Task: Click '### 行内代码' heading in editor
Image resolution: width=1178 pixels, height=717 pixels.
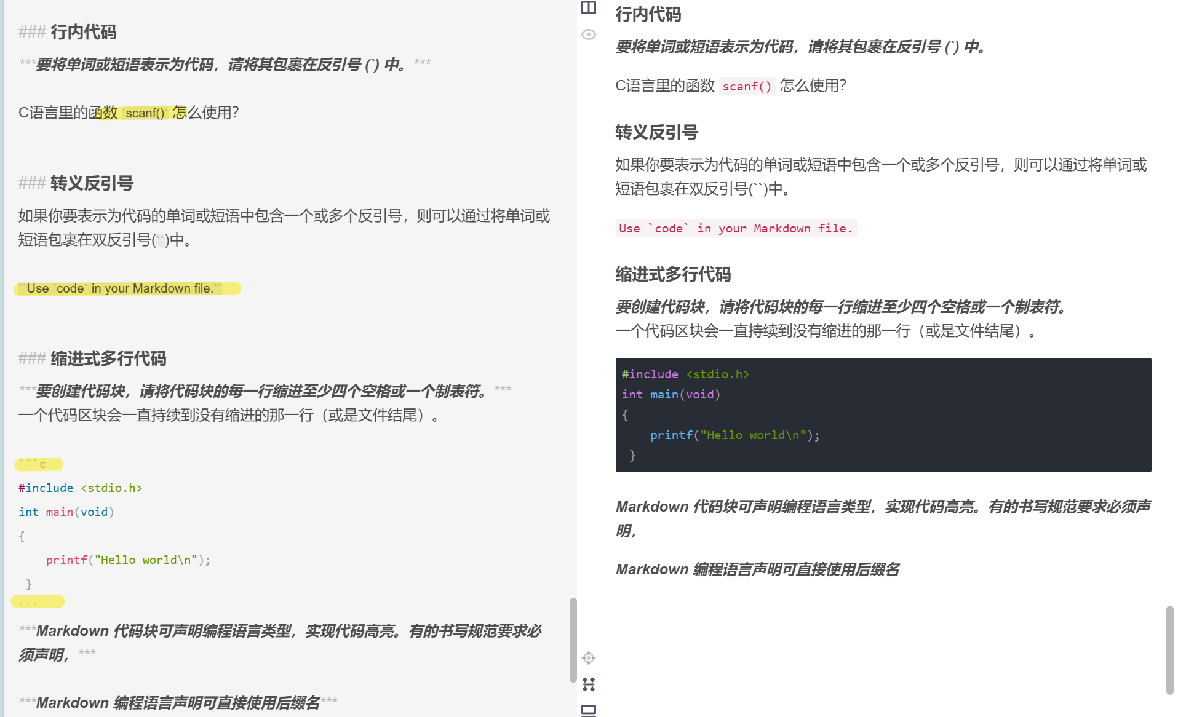Action: pos(68,32)
